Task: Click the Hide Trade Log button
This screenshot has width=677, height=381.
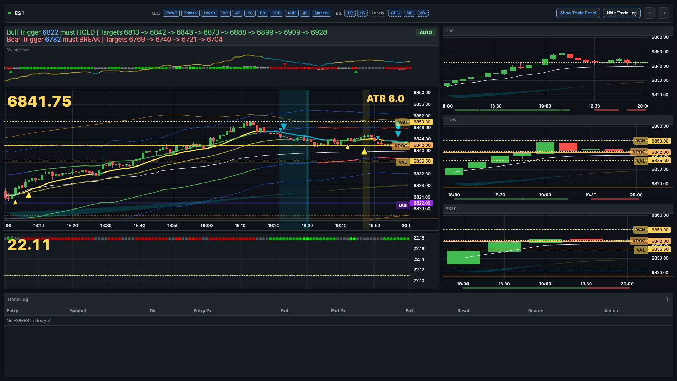Action: click(622, 13)
